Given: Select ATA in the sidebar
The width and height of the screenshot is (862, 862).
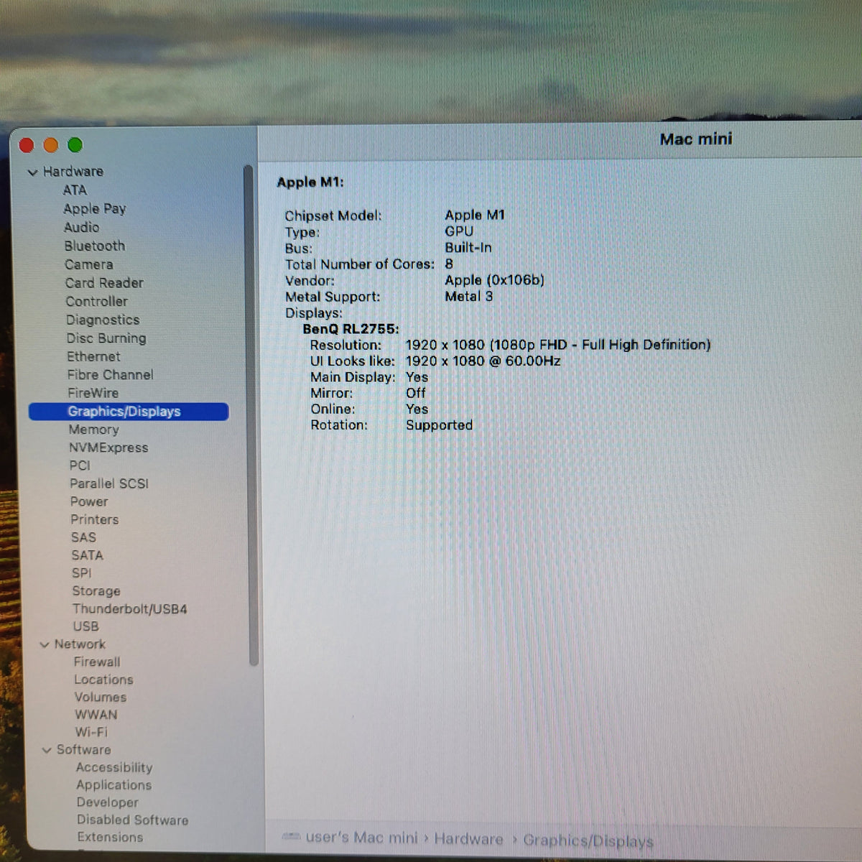Looking at the screenshot, I should [x=75, y=190].
